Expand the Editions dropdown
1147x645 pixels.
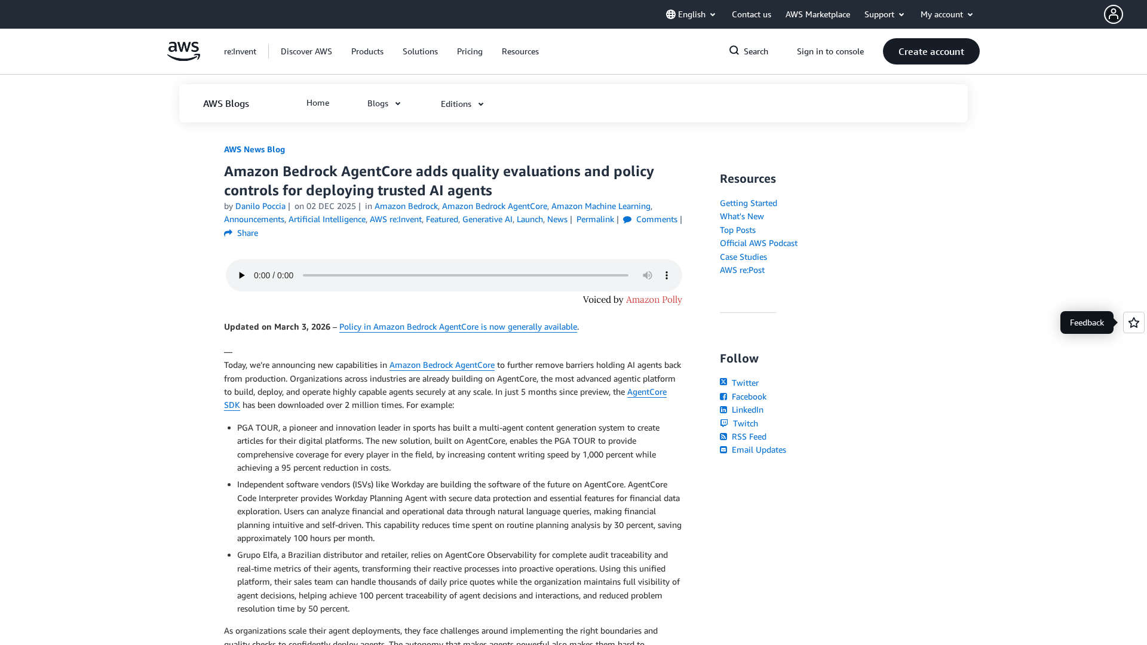[x=462, y=104]
